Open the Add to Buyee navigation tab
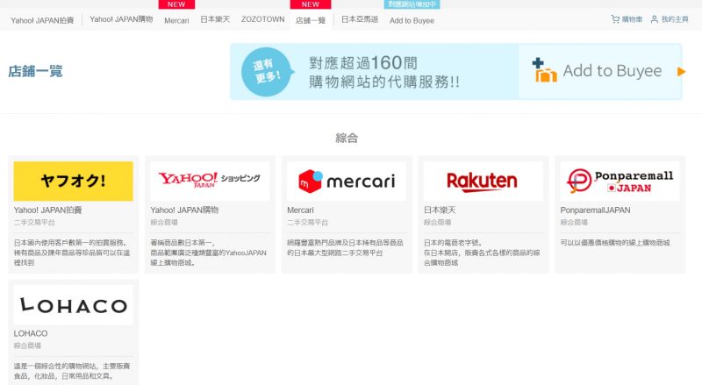The width and height of the screenshot is (702, 385). [412, 20]
